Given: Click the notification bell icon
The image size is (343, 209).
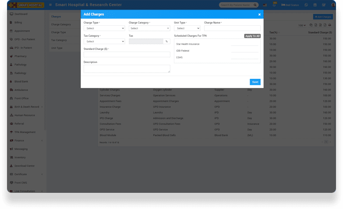Looking at the screenshot, I should click(x=274, y=5).
